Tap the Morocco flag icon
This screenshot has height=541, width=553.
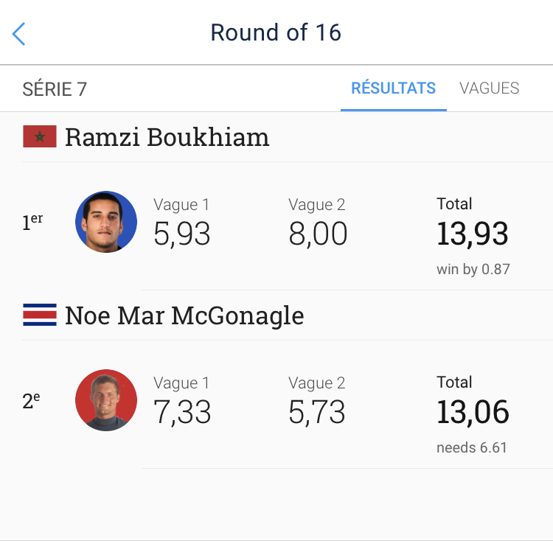40,137
